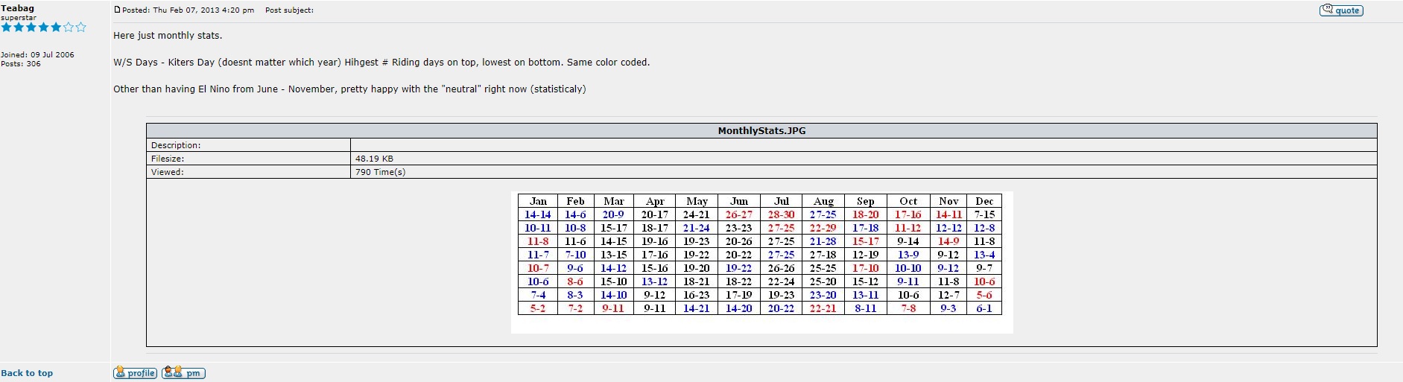Click the Description label in the attachment box

(176, 145)
